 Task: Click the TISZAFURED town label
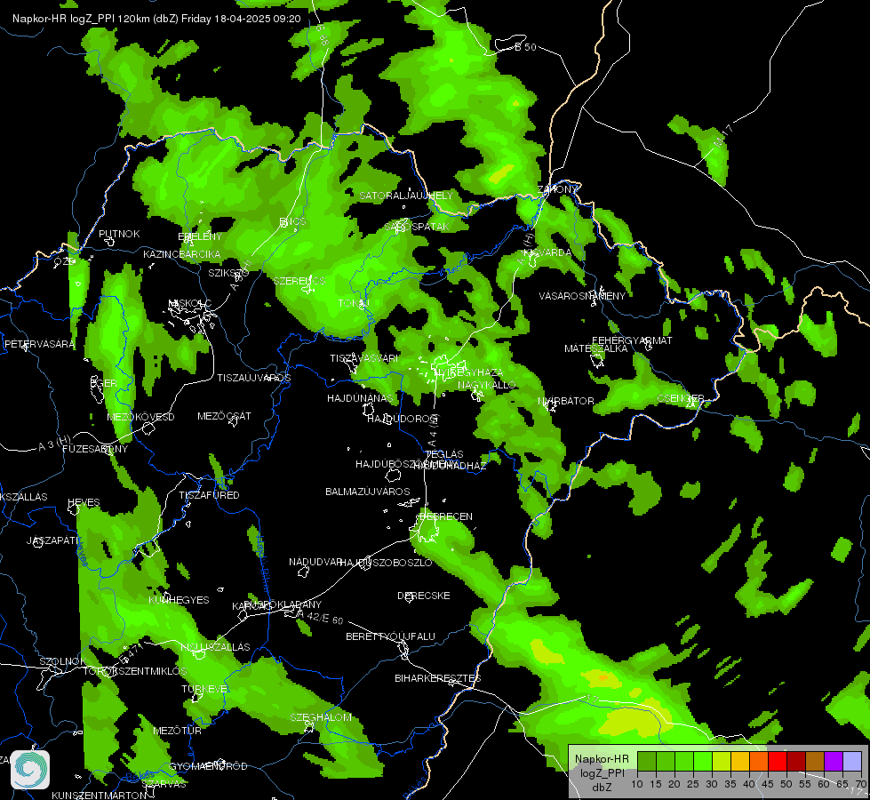point(209,495)
